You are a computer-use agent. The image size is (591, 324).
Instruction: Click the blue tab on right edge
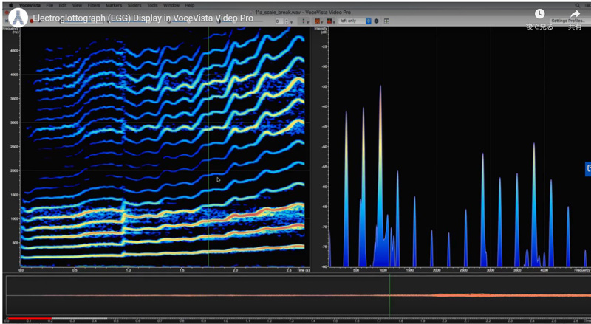point(588,168)
